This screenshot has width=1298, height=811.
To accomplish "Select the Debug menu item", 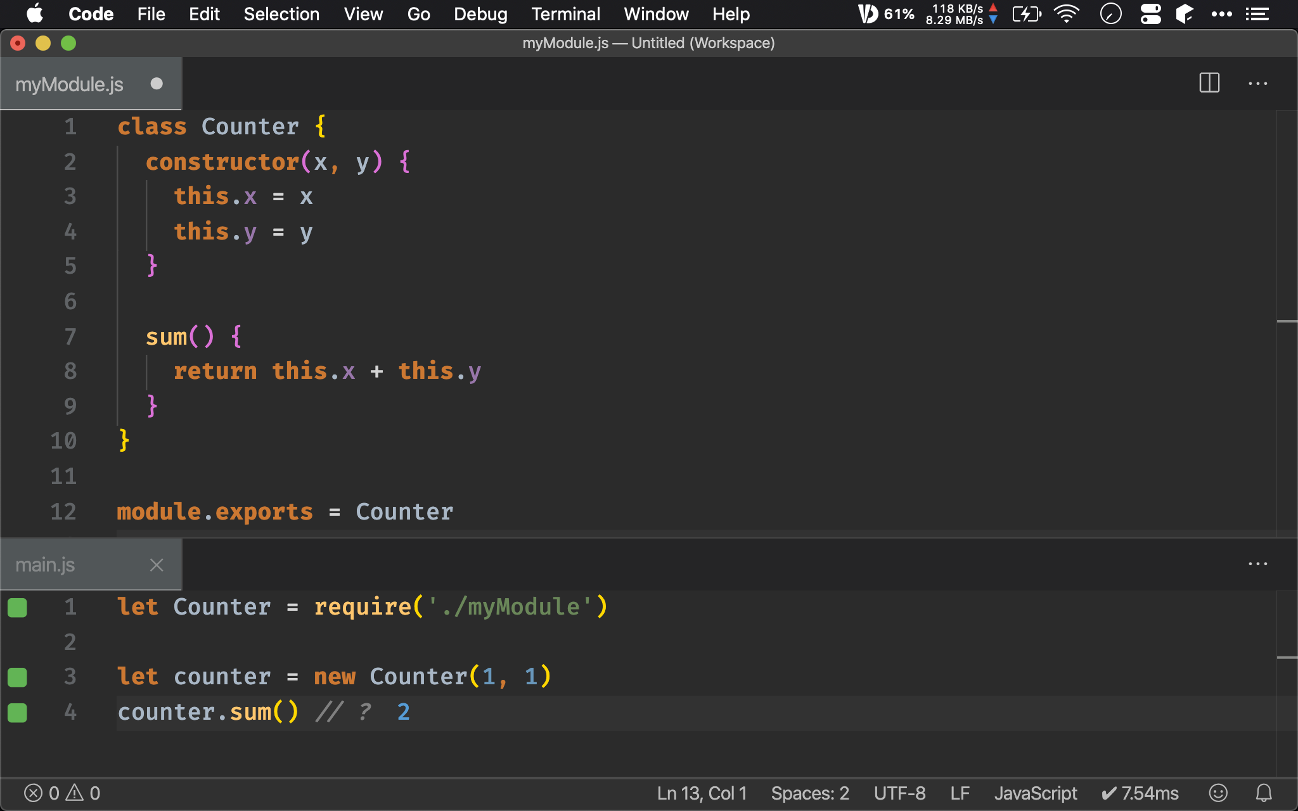I will pyautogui.click(x=479, y=13).
